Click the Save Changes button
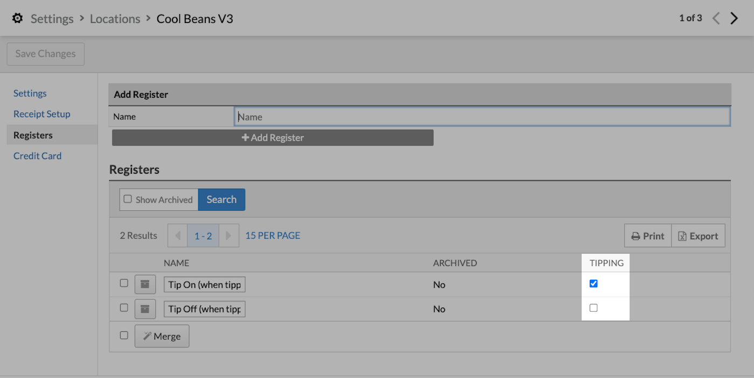The image size is (754, 378). coord(46,54)
